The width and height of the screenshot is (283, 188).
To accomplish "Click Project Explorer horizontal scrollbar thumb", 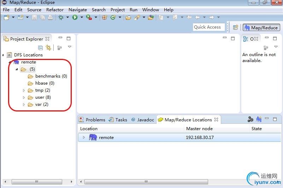I will point(37,182).
